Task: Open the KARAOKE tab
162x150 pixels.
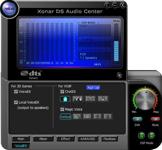Action: pos(88,139)
